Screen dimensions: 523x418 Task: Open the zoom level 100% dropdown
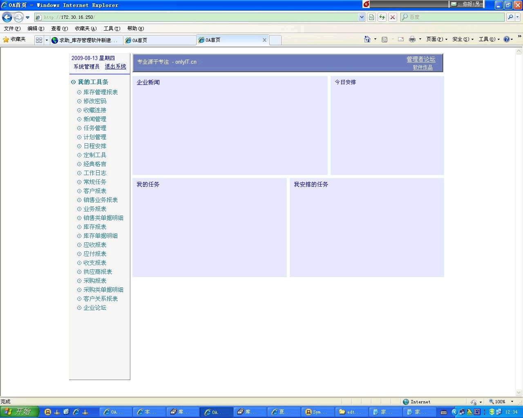[502, 402]
